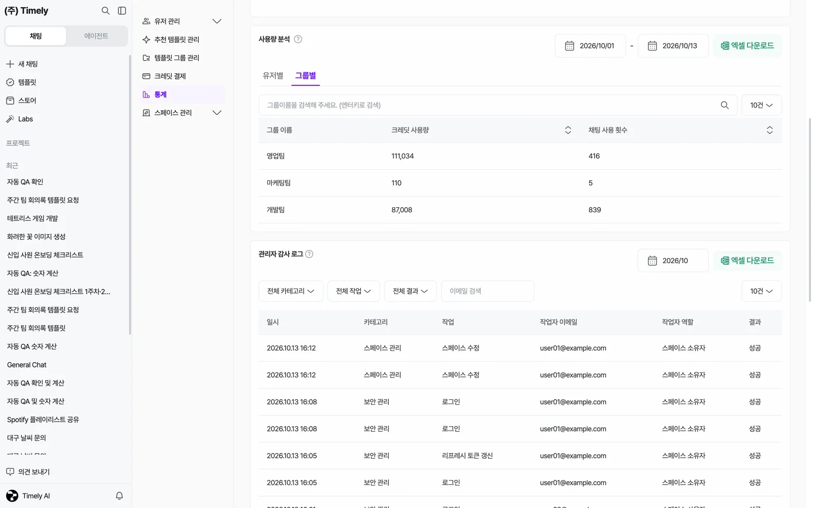Open the 전체 카테고리 filter dropdown

291,291
